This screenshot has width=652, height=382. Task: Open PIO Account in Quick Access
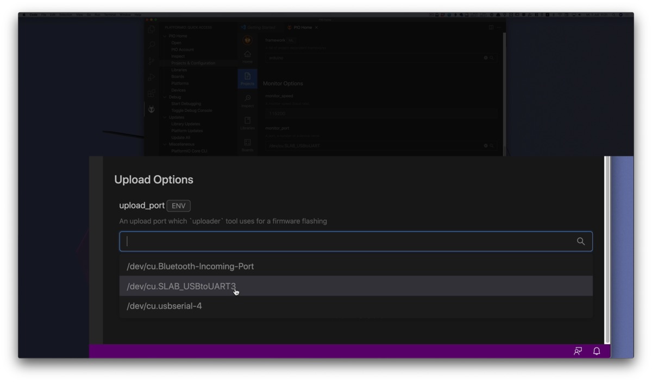(x=183, y=49)
